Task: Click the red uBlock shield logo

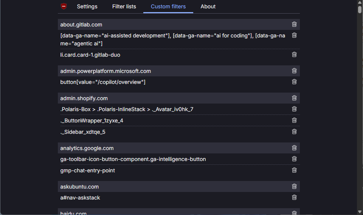Action: tap(64, 6)
